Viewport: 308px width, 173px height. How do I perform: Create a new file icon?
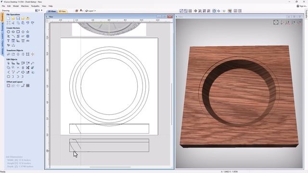point(8,18)
